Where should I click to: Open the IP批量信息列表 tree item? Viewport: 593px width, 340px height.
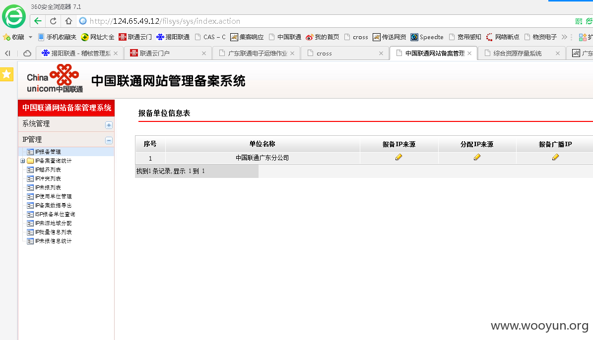coord(53,232)
